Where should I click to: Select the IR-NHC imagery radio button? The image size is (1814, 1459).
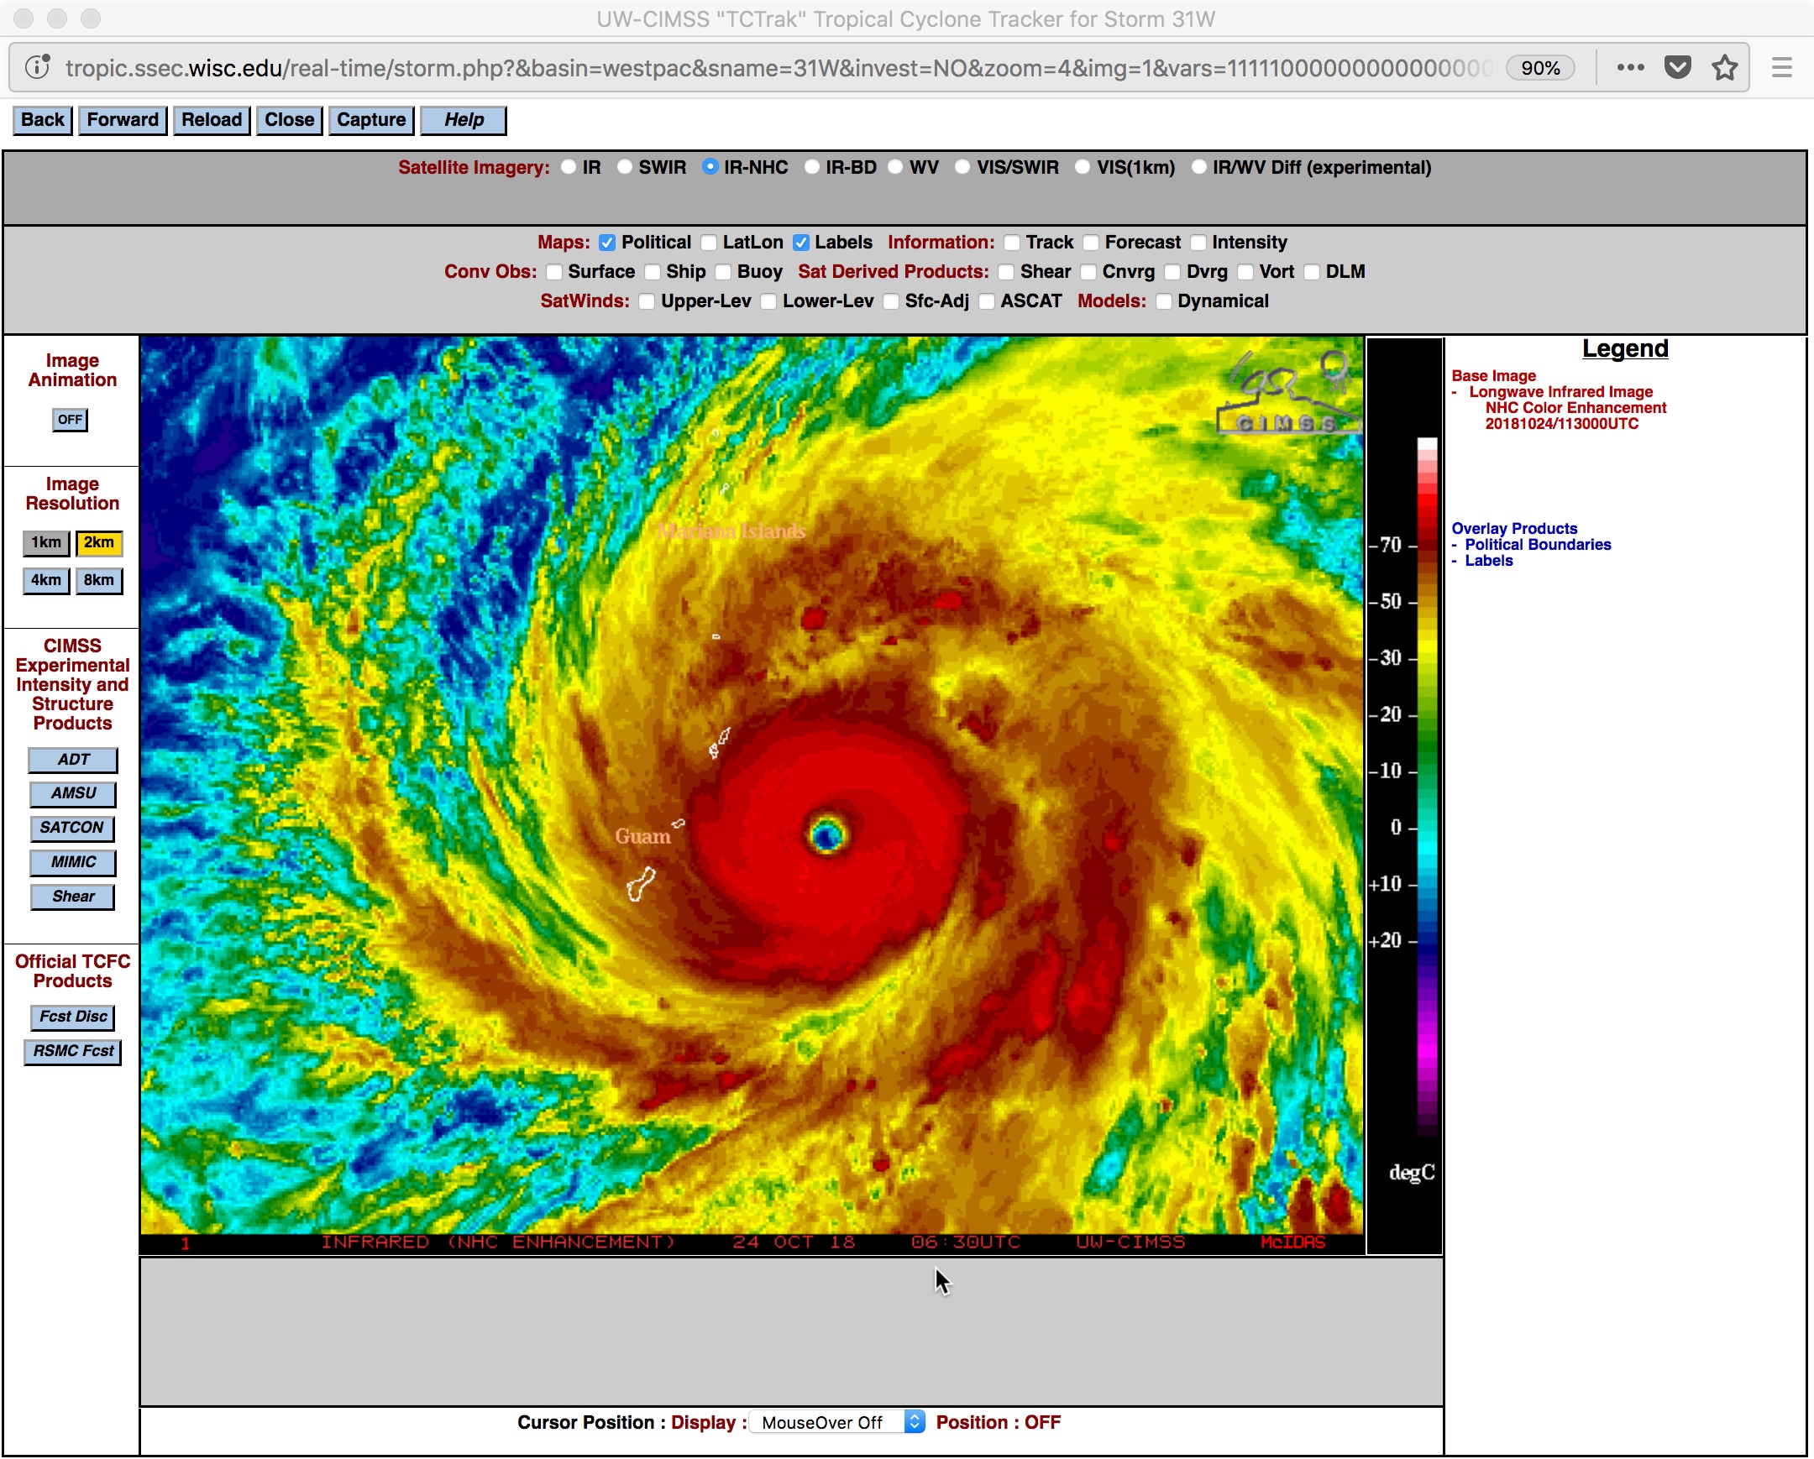coord(710,166)
